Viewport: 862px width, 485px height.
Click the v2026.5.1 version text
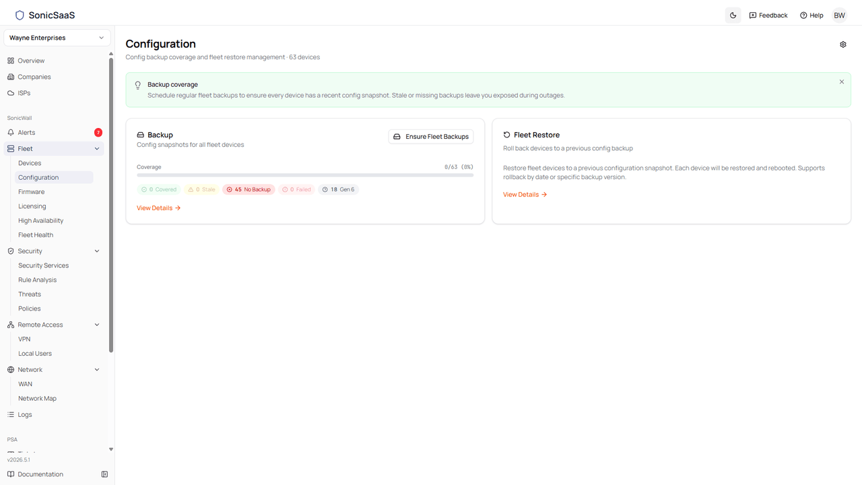(x=19, y=460)
